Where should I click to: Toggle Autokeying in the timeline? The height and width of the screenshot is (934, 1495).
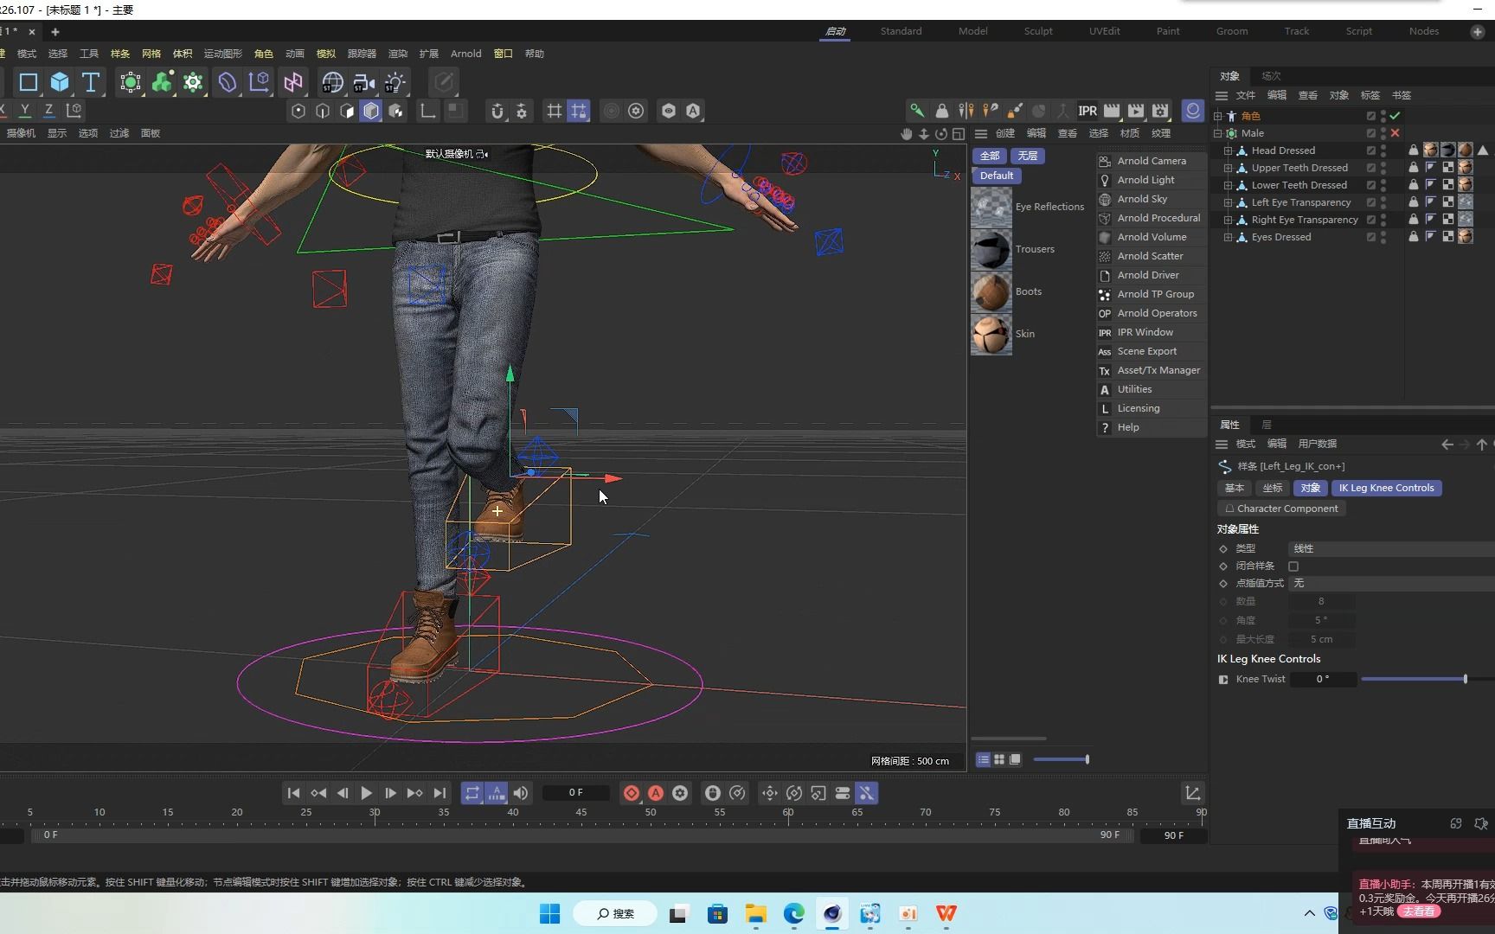click(x=656, y=793)
